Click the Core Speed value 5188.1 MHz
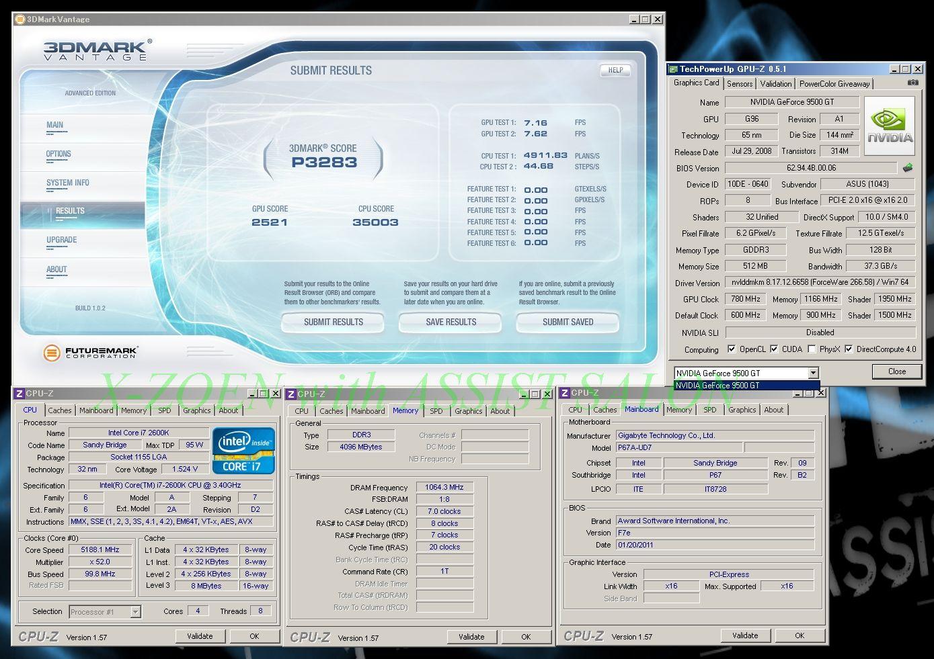The width and height of the screenshot is (934, 659). pyautogui.click(x=100, y=550)
